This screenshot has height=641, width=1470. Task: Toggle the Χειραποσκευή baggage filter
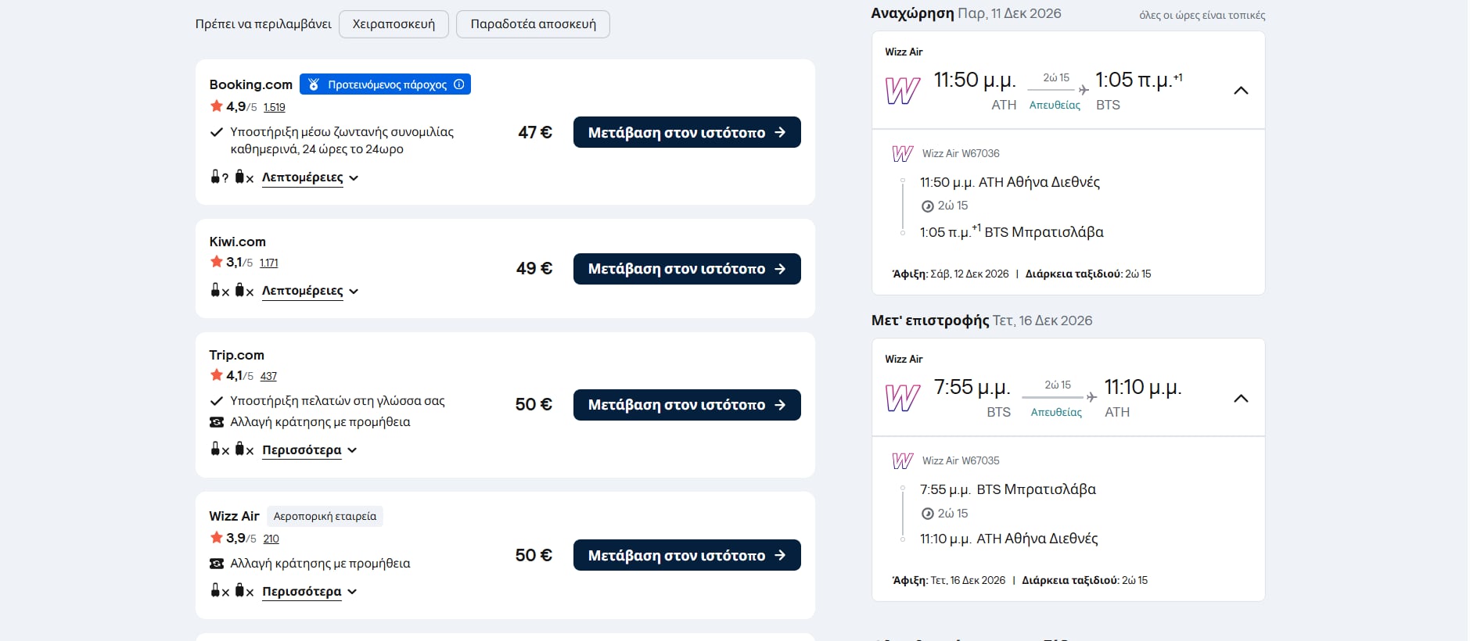click(394, 24)
